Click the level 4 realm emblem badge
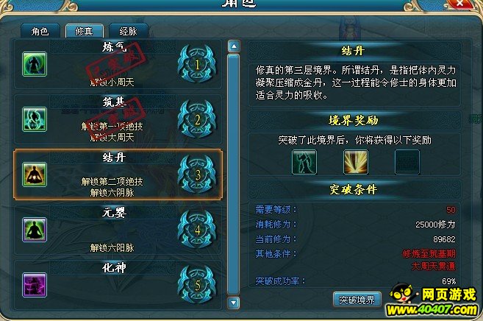Image resolution: width=483 pixels, height=321 pixels. [197, 230]
